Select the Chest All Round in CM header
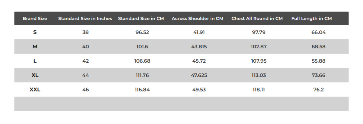363x124 pixels. pos(257,19)
